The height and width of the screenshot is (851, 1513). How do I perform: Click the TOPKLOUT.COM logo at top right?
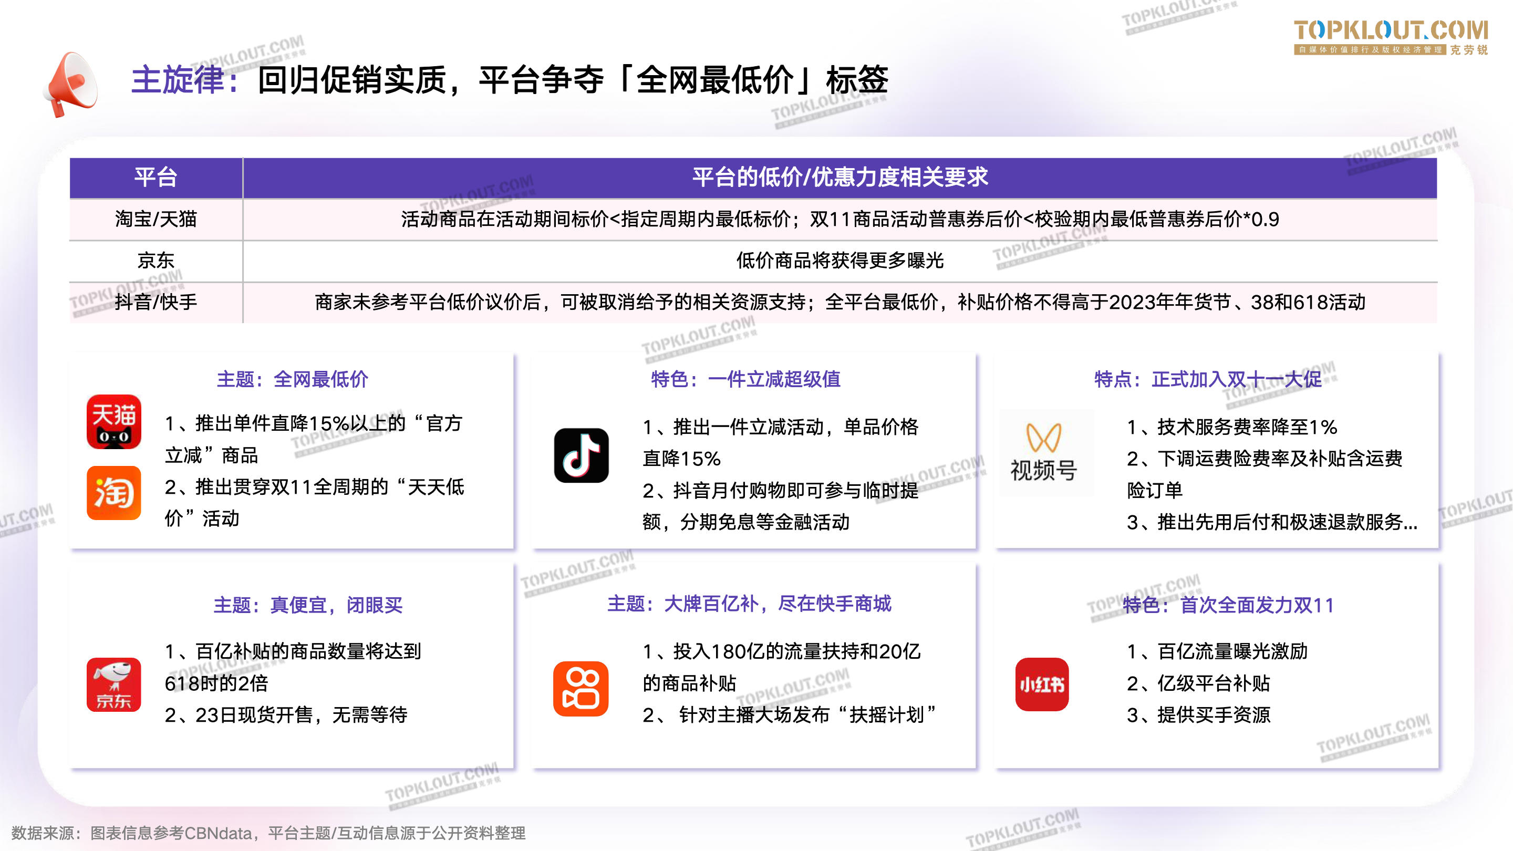pyautogui.click(x=1391, y=38)
